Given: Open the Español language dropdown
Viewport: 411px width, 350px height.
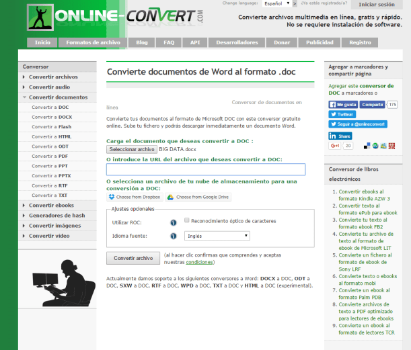Looking at the screenshot, I should [x=276, y=3].
